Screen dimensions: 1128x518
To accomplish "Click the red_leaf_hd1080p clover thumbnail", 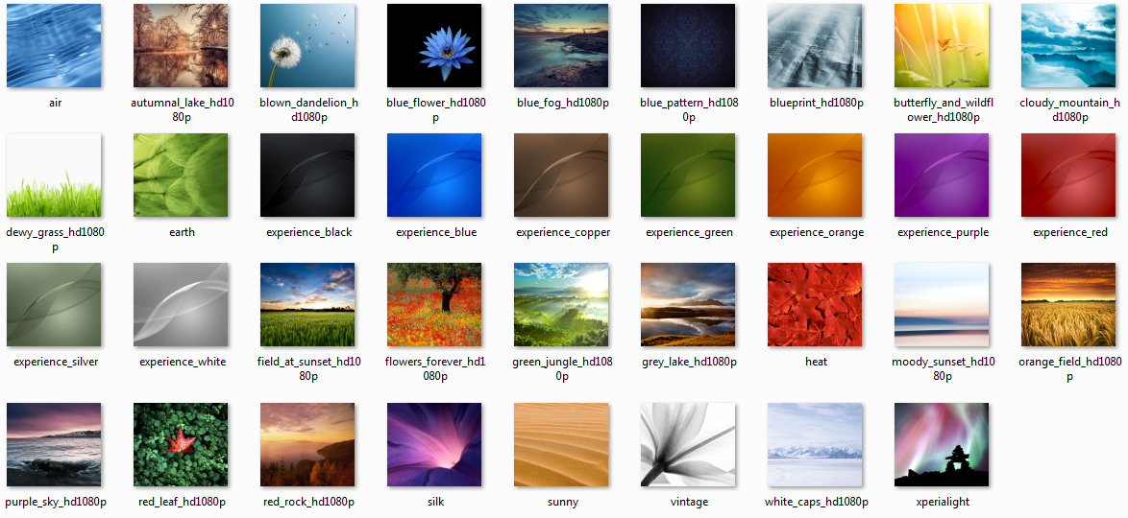I will click(x=182, y=445).
